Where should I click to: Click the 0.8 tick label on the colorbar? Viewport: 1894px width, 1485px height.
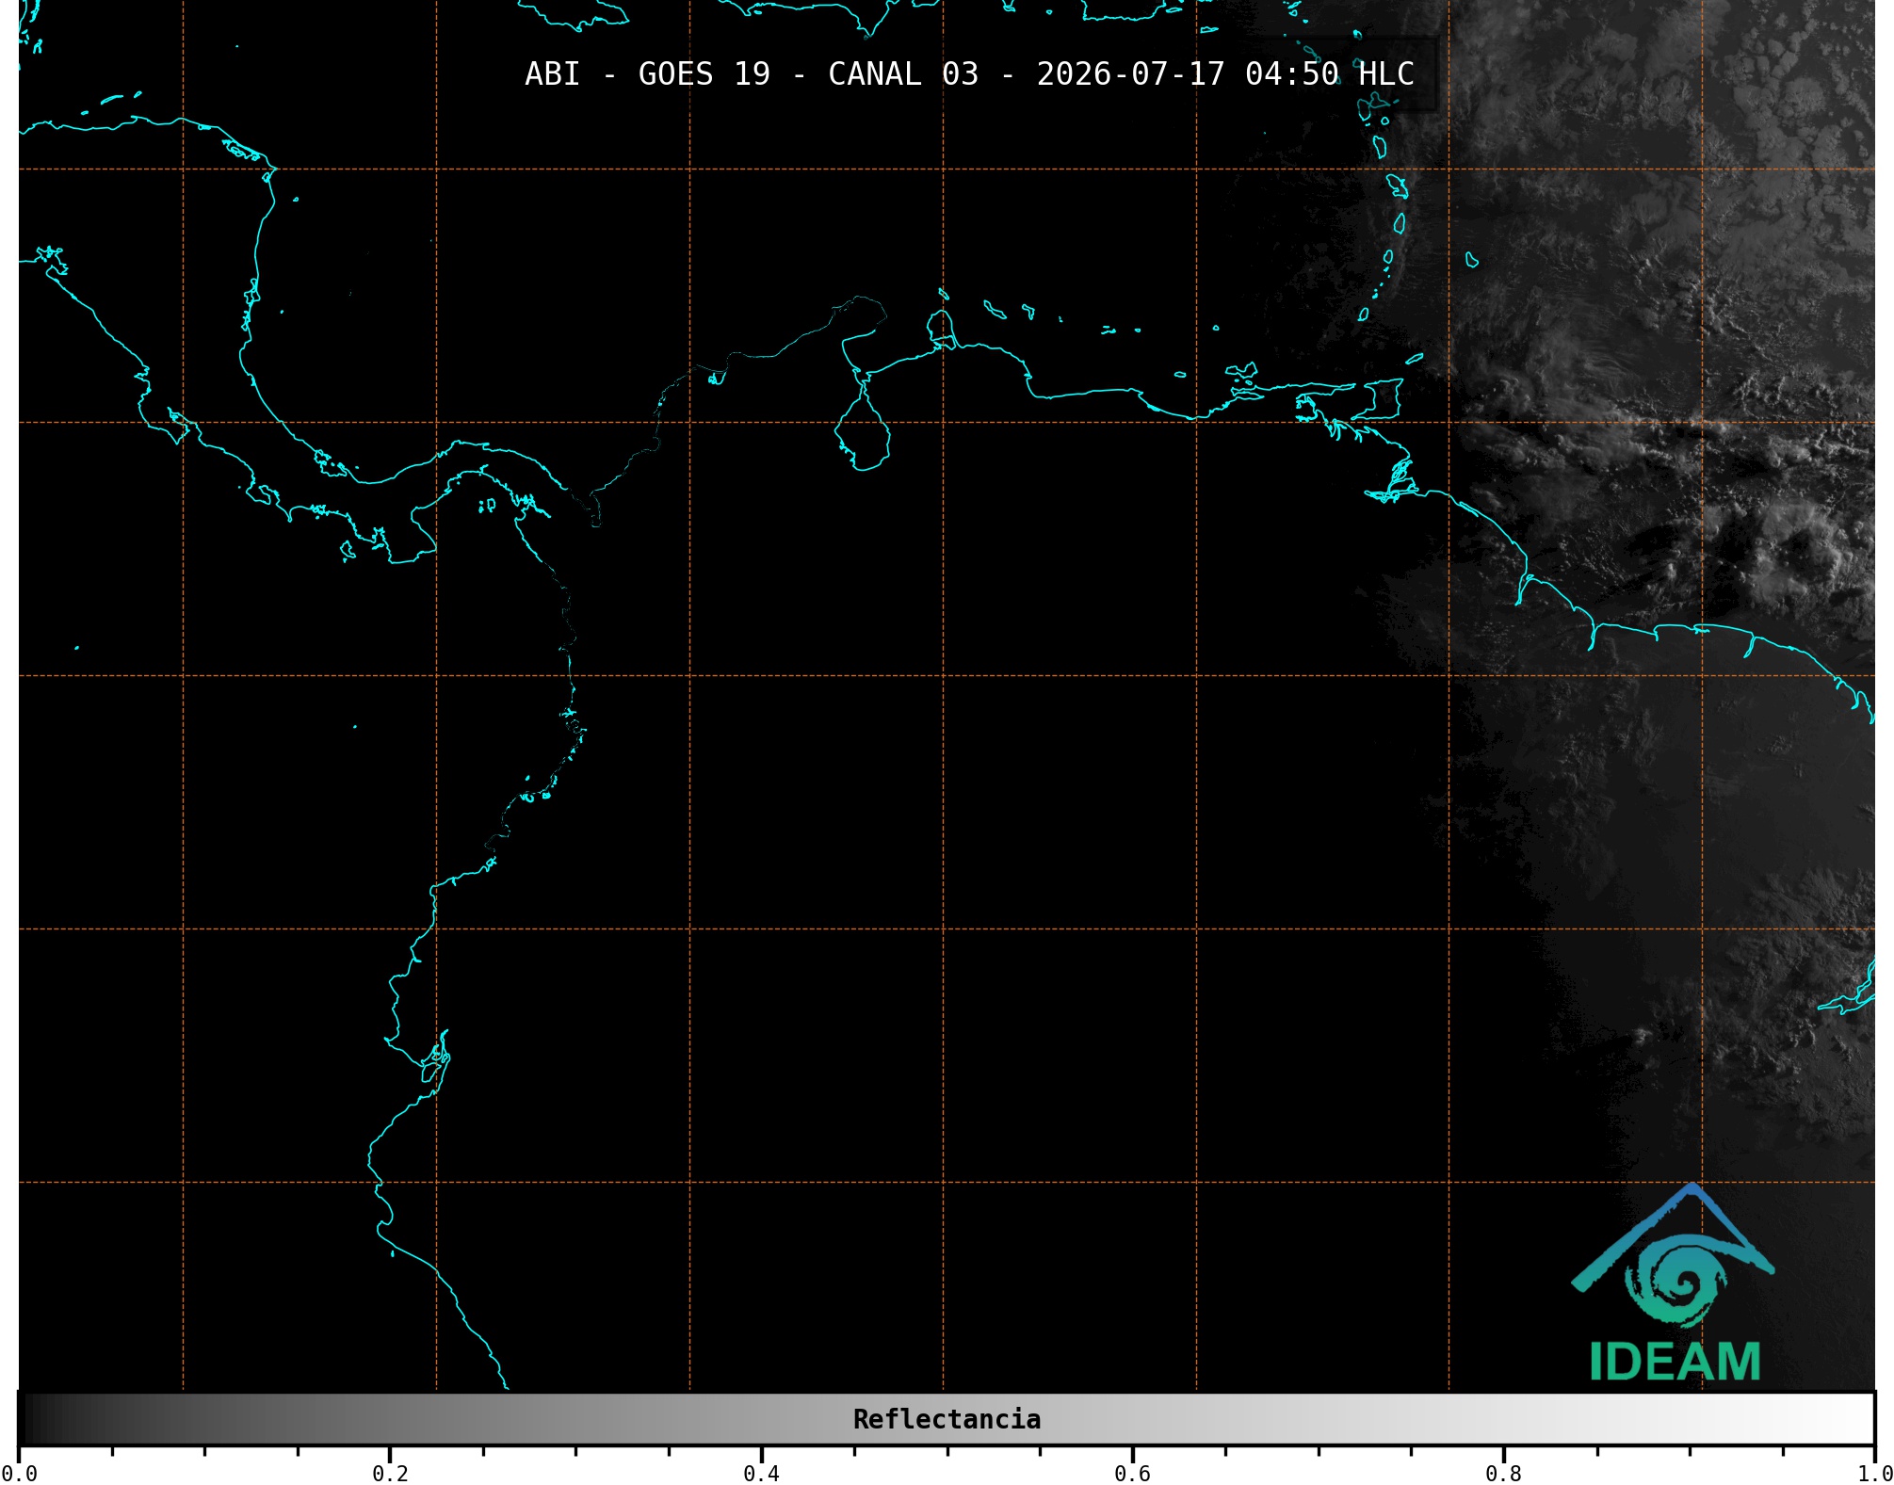tap(1503, 1474)
